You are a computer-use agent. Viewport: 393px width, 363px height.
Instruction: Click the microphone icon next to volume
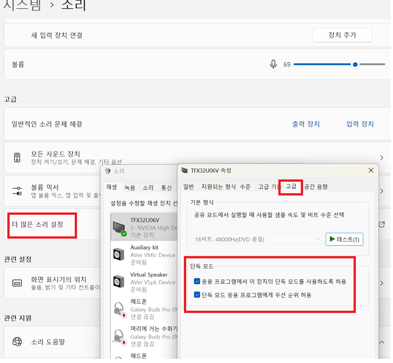(274, 65)
